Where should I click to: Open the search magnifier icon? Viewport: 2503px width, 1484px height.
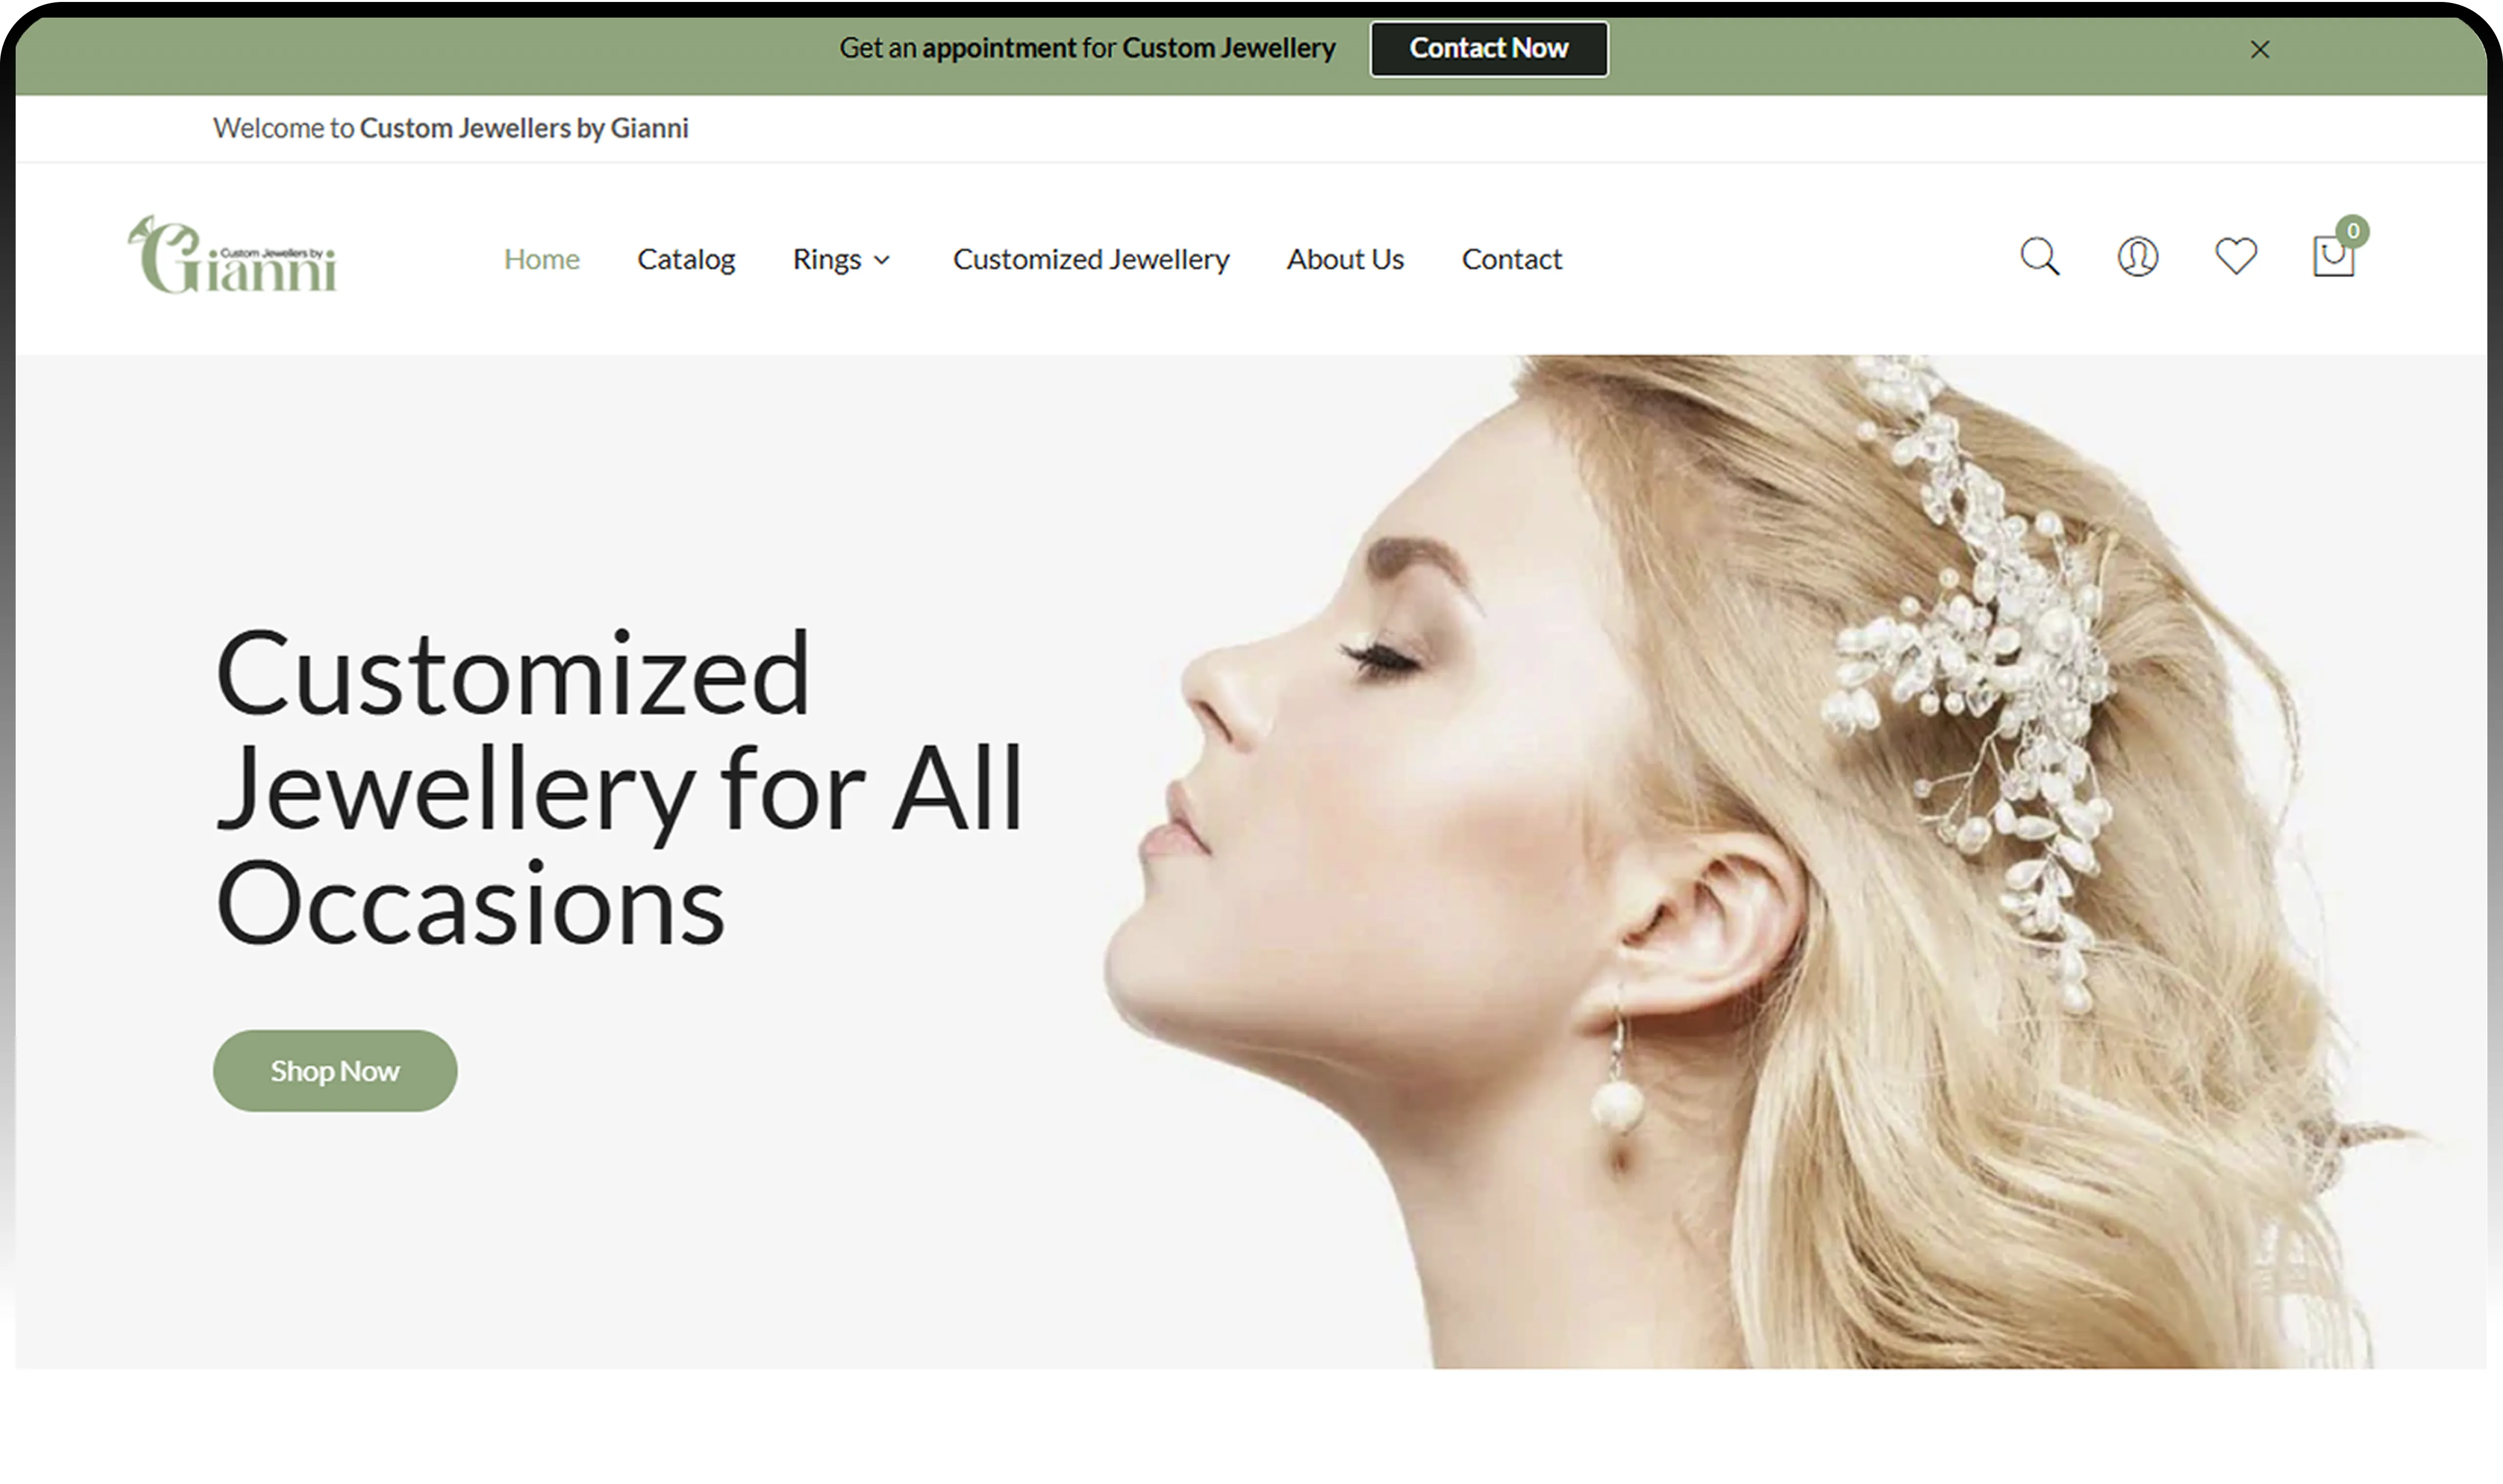2039,257
